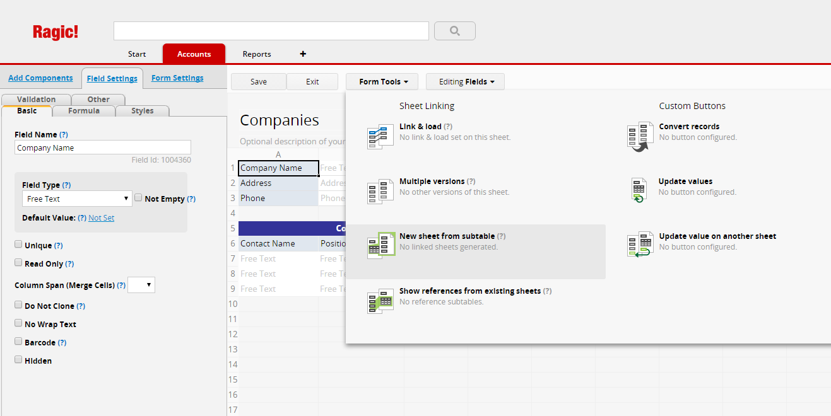Click the Link & load sheet icon

pyautogui.click(x=380, y=137)
